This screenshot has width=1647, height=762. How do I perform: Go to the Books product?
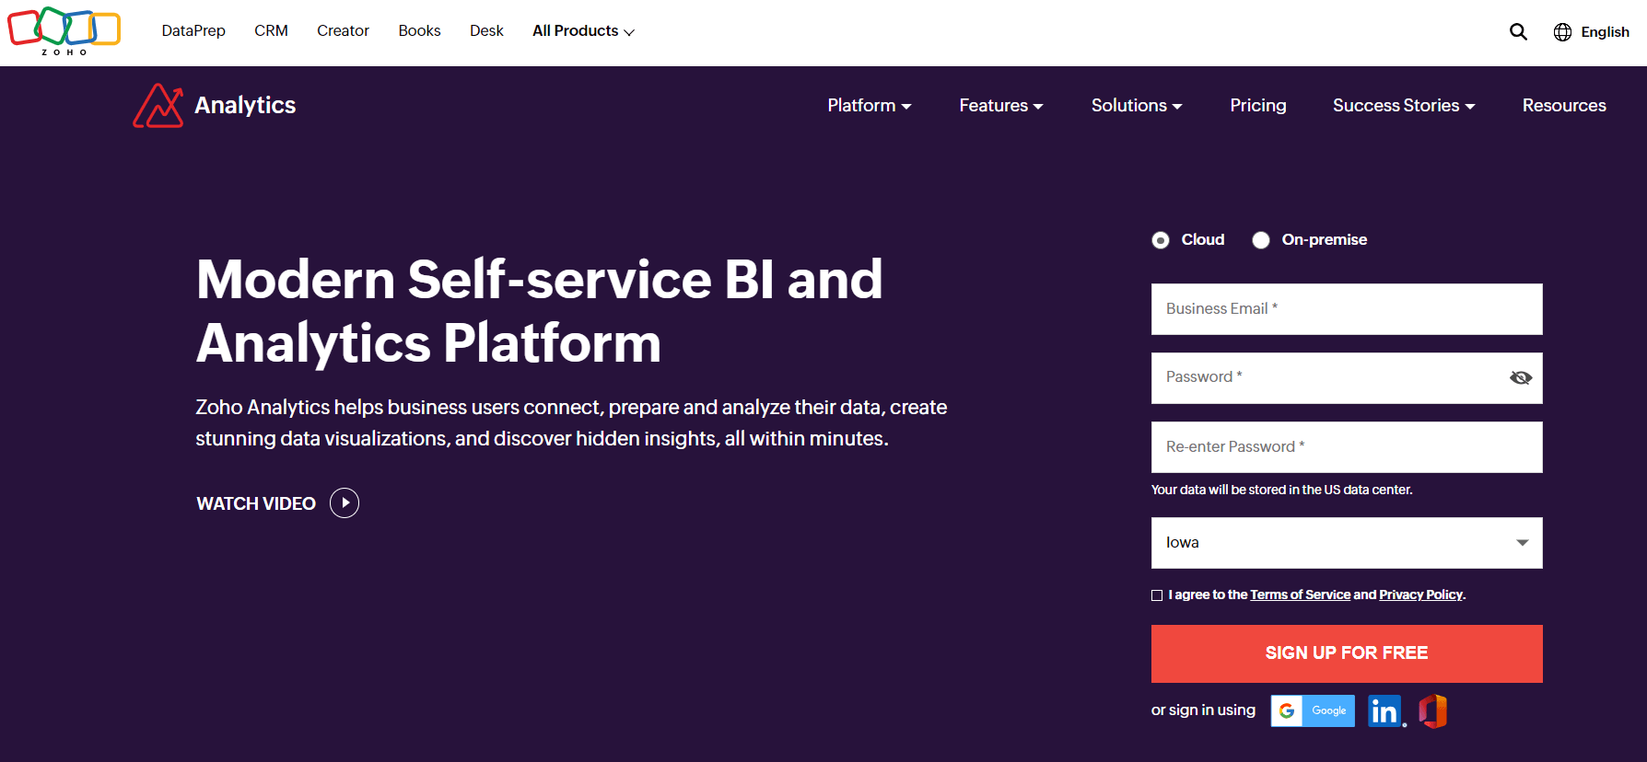419,31
